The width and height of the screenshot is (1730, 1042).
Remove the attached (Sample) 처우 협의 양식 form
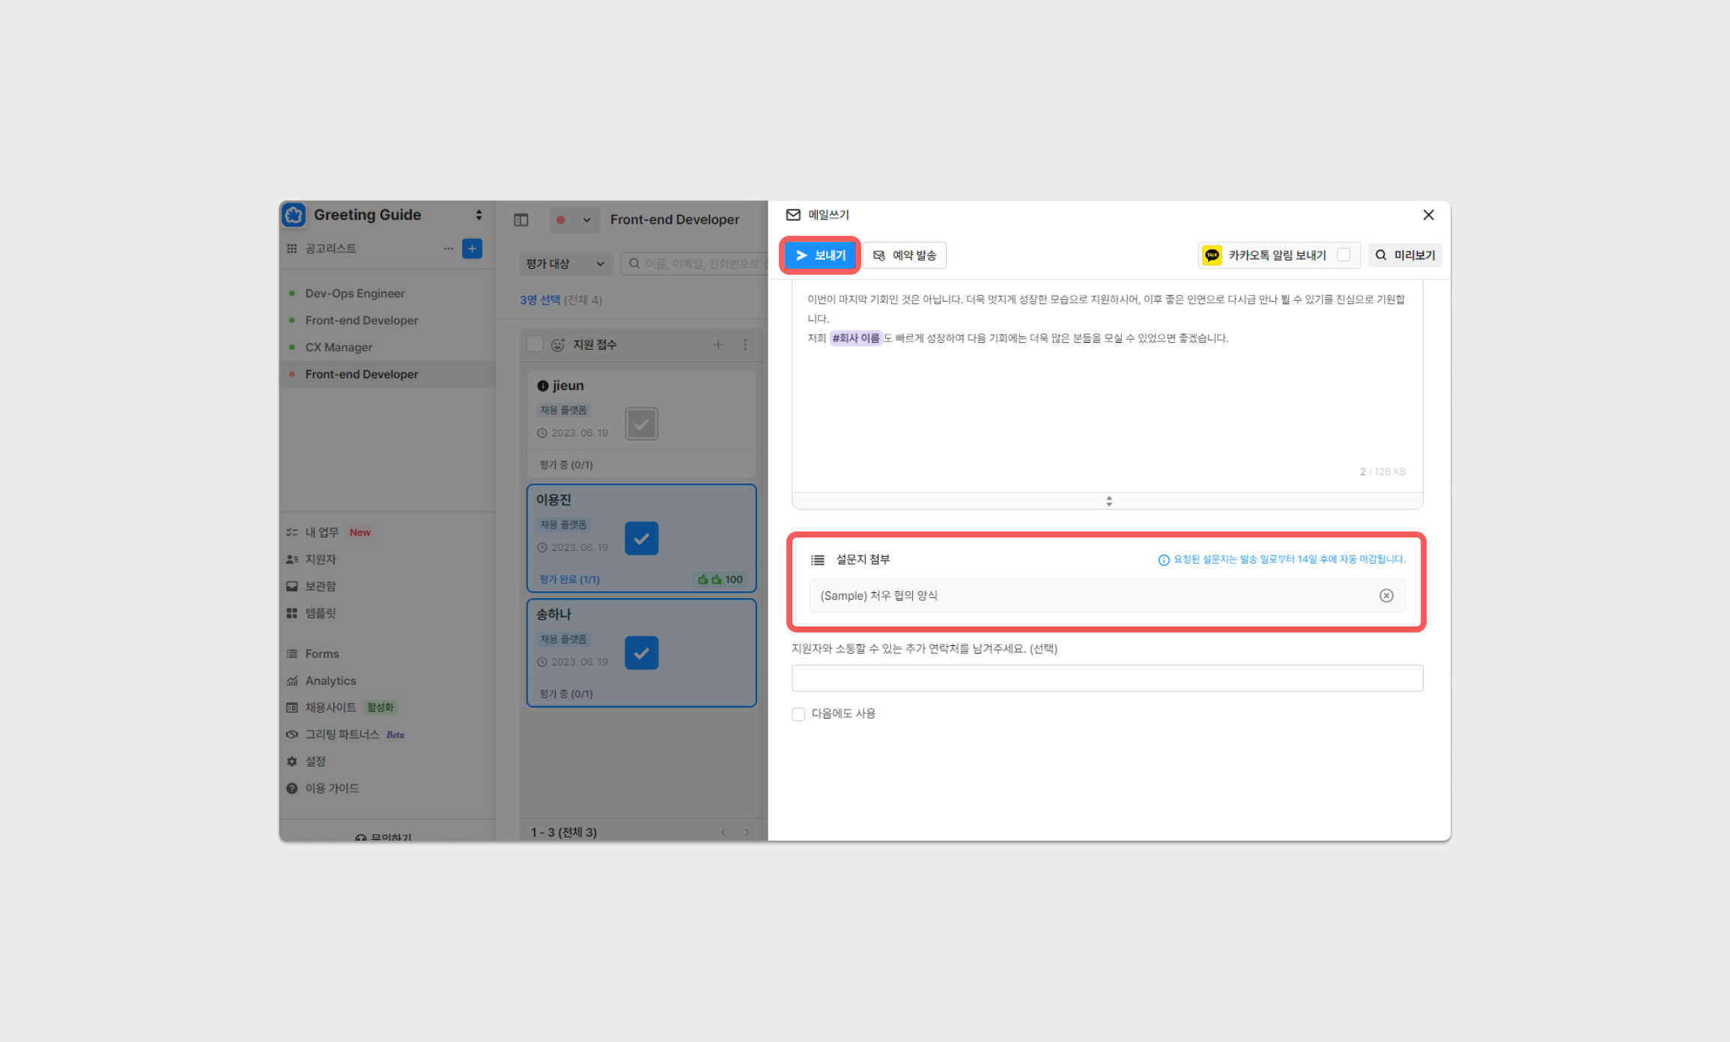(x=1386, y=596)
